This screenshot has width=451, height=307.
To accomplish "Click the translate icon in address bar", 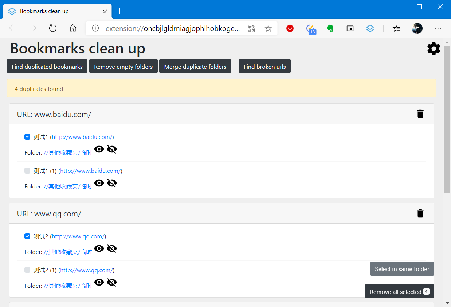I will tap(252, 28).
